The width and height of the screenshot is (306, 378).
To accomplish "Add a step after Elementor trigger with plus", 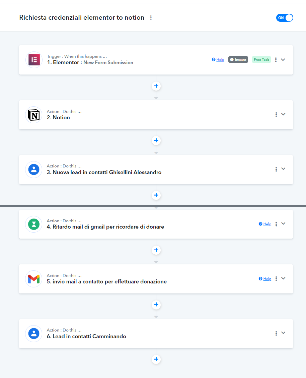I will tap(156, 86).
